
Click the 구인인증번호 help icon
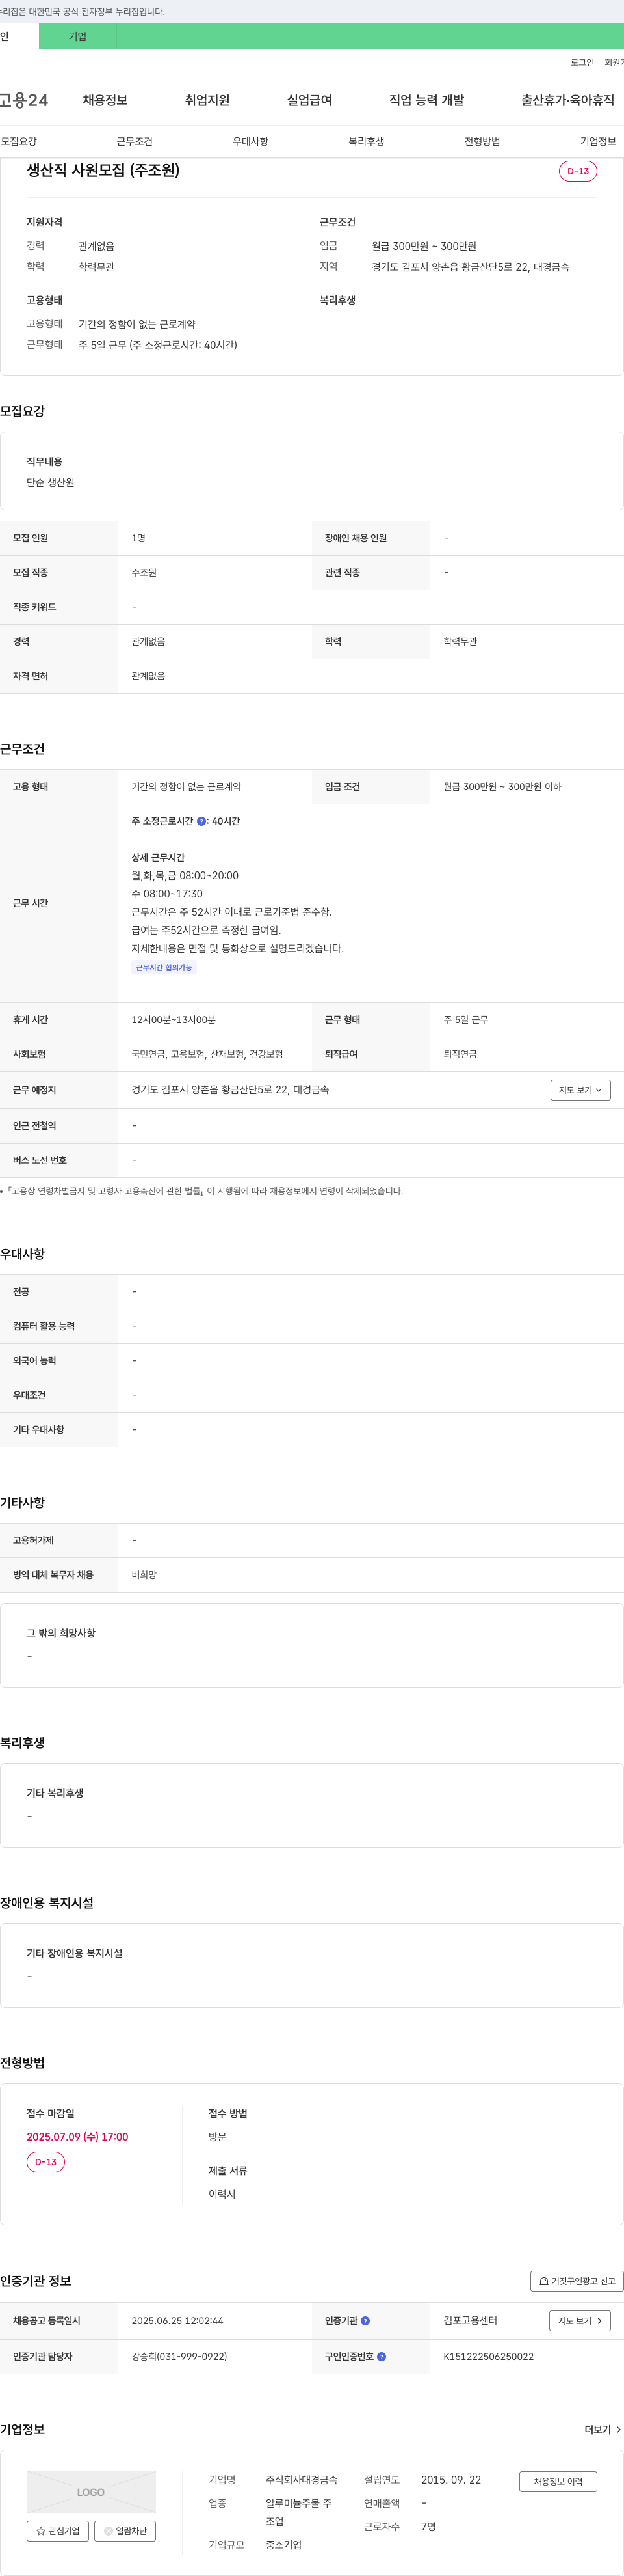(382, 2356)
